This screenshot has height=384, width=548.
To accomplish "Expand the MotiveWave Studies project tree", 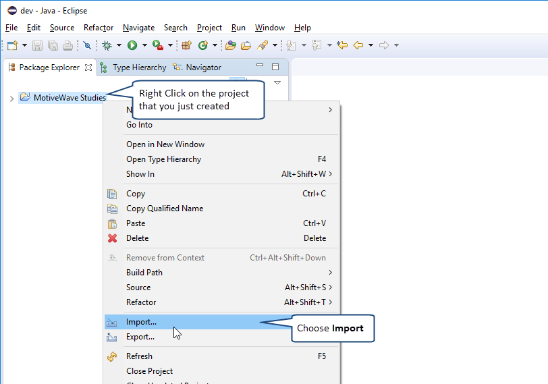I will [11, 99].
